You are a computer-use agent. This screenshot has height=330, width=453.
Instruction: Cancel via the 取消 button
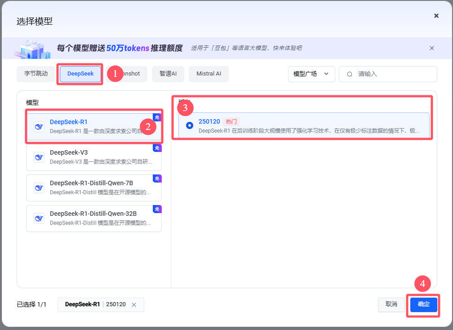[391, 304]
